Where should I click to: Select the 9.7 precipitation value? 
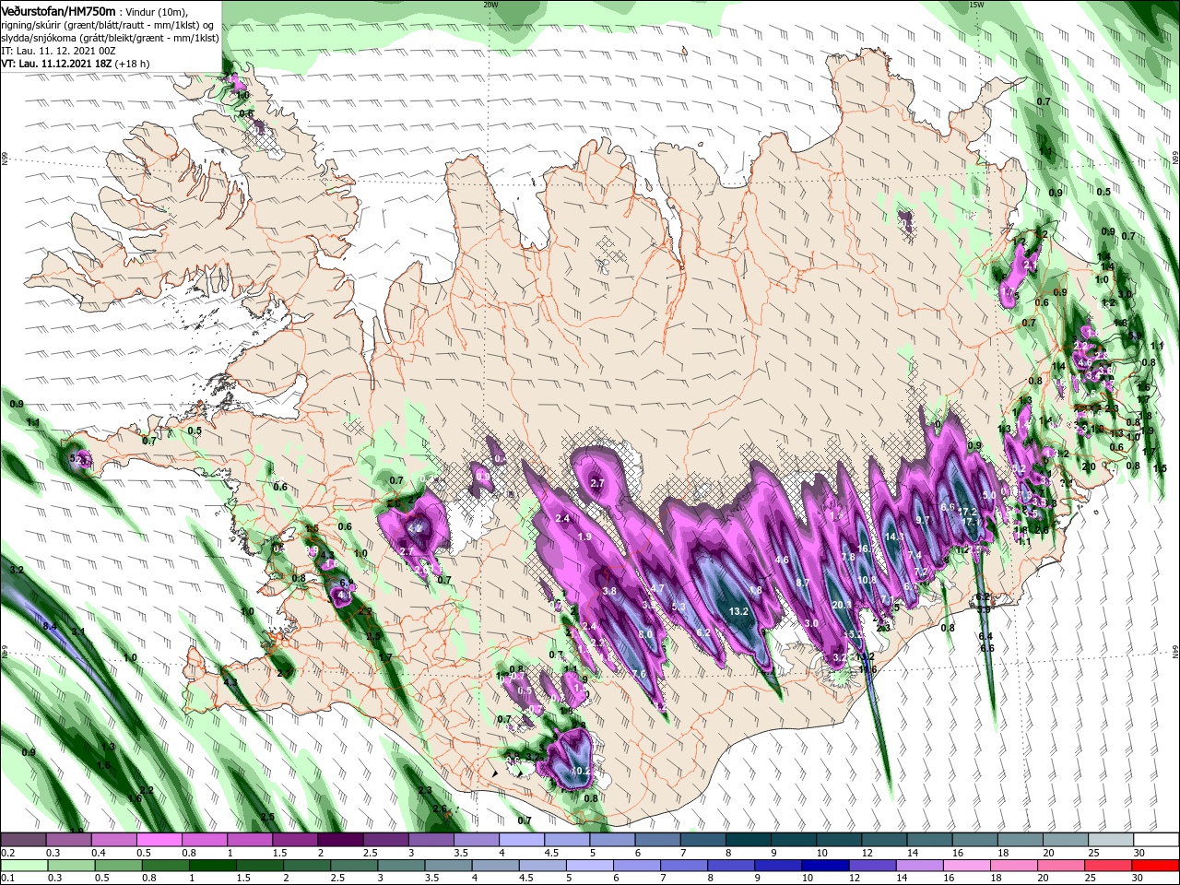(x=924, y=521)
